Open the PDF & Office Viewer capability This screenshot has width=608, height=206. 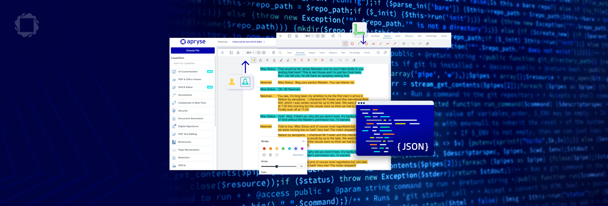[192, 79]
